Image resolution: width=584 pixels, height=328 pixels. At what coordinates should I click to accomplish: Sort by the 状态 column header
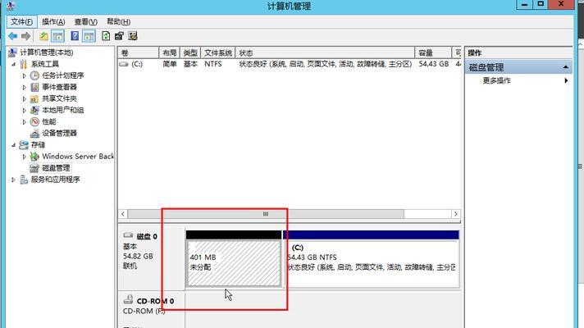pyautogui.click(x=325, y=52)
